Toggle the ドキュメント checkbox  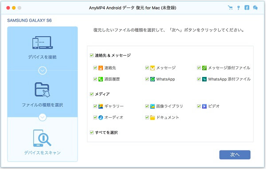pyautogui.click(x=147, y=117)
